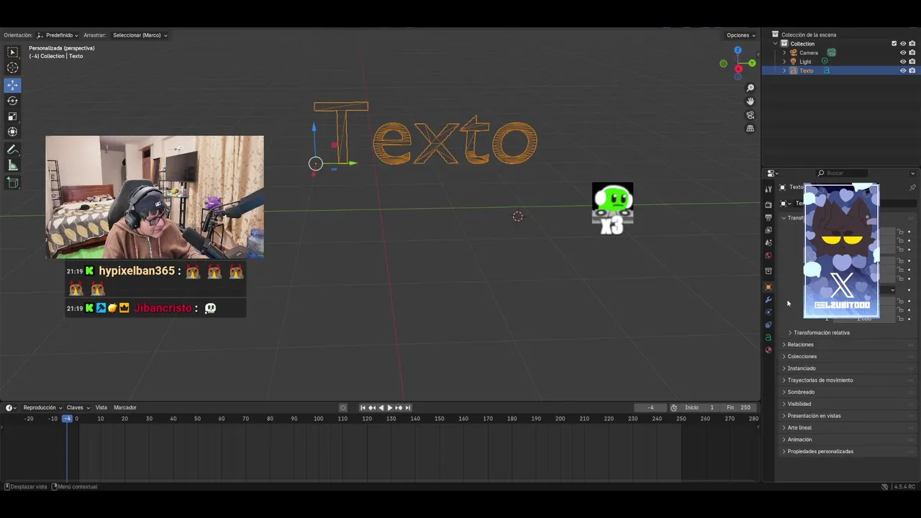Image resolution: width=921 pixels, height=518 pixels.
Task: Expand the Colecciones panel
Action: pos(848,356)
